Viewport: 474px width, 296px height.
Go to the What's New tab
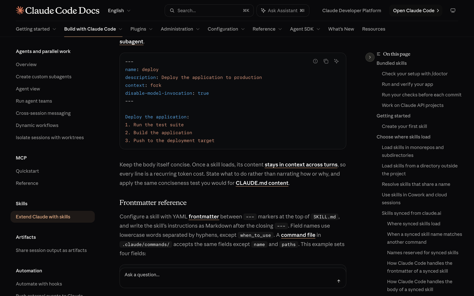pos(341,29)
